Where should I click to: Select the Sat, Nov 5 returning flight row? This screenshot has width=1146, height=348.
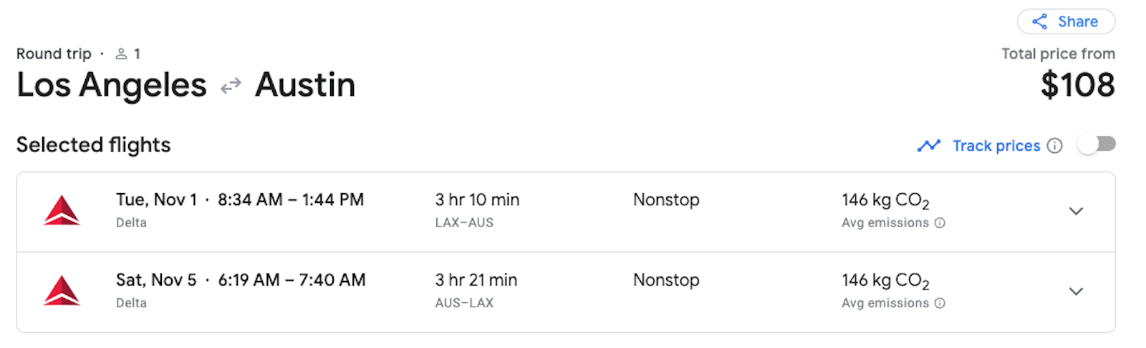(x=566, y=292)
